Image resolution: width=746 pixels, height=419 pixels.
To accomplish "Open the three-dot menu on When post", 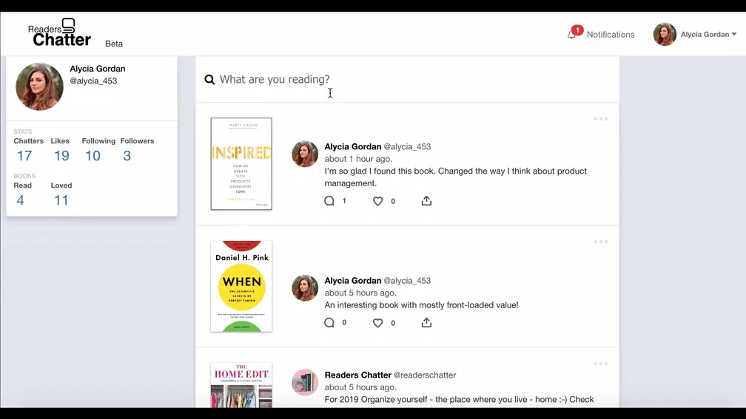I will tap(601, 242).
